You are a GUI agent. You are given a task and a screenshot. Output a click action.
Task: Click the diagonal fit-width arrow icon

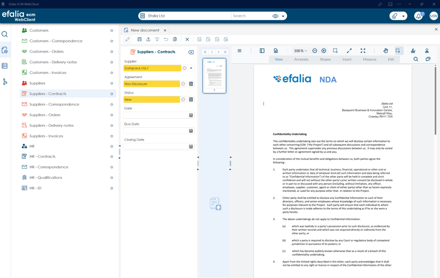(x=349, y=51)
